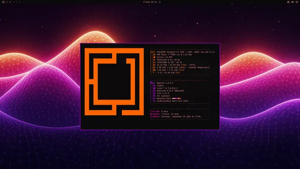Screen dimensions: 300x169
Task: Click the GPU icon beside Virtio 1.0 GPU
Action: point(154,57)
